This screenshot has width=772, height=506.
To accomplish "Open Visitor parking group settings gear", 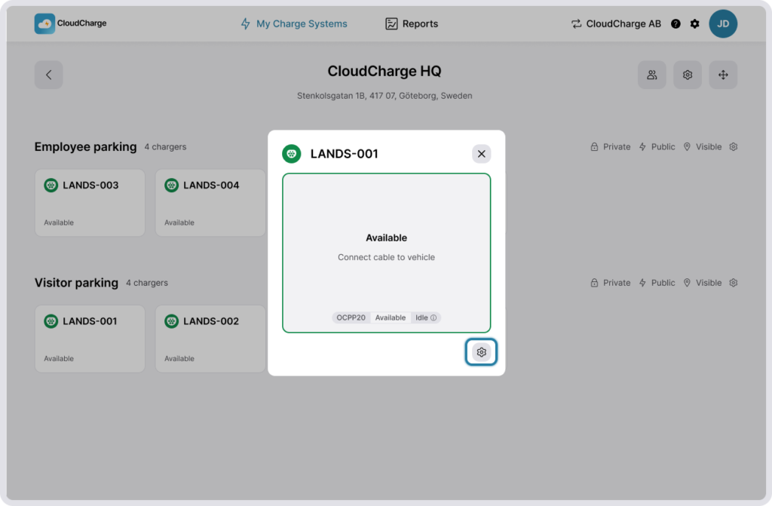I will click(733, 283).
